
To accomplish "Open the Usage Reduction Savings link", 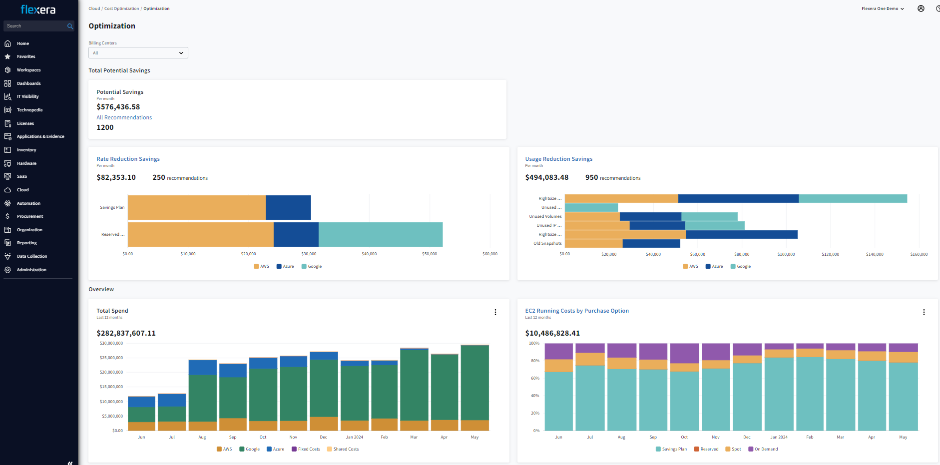I will (558, 159).
